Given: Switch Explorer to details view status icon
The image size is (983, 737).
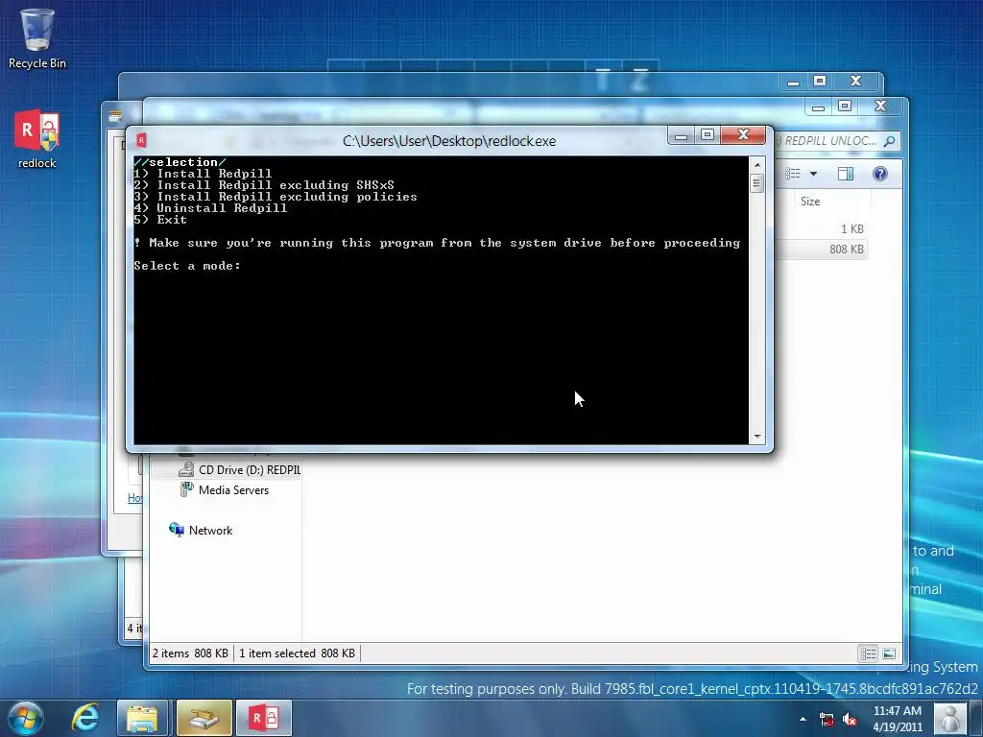Looking at the screenshot, I should click(x=868, y=654).
